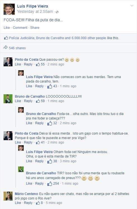Click the thumbs-up icon showing 254 likes
This screenshot has height=209, width=137.
[x=50, y=184]
